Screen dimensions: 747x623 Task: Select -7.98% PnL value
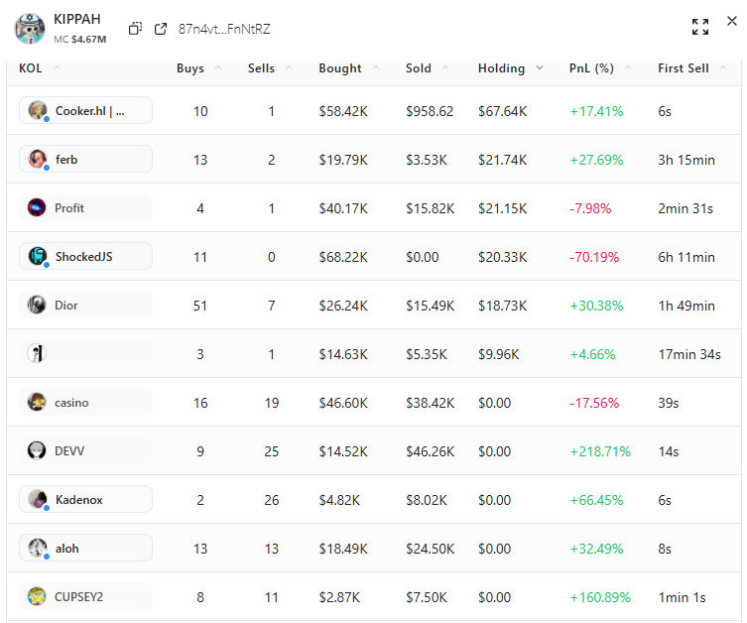[x=590, y=208]
